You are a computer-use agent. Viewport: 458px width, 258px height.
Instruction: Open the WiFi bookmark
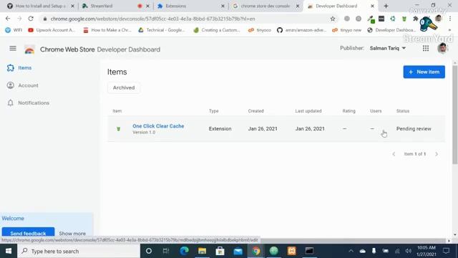tap(14, 30)
